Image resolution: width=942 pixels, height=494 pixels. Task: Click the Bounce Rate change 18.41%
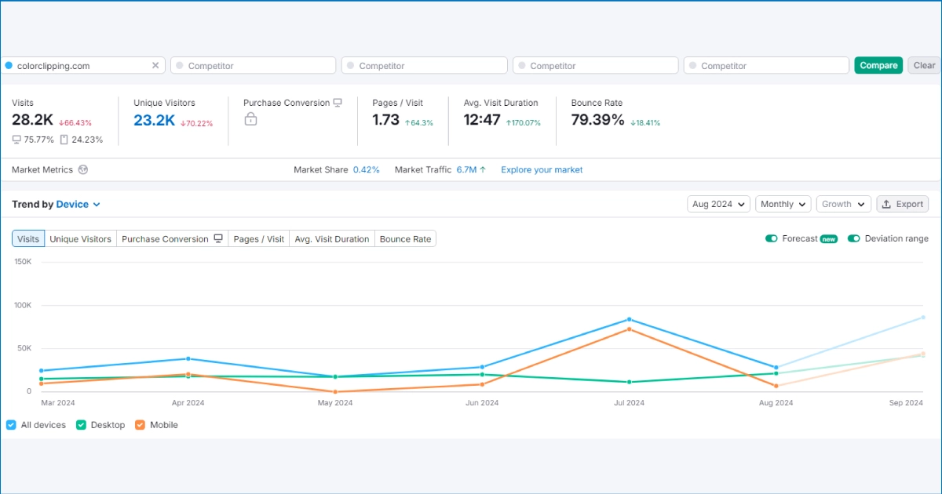[645, 123]
